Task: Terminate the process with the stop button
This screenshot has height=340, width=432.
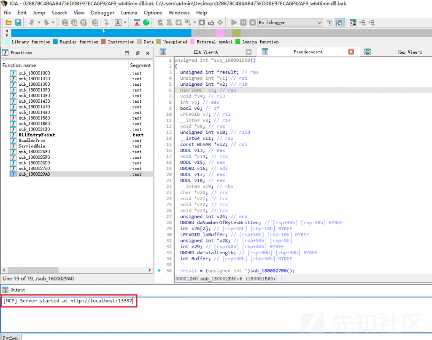Action: 252,23
